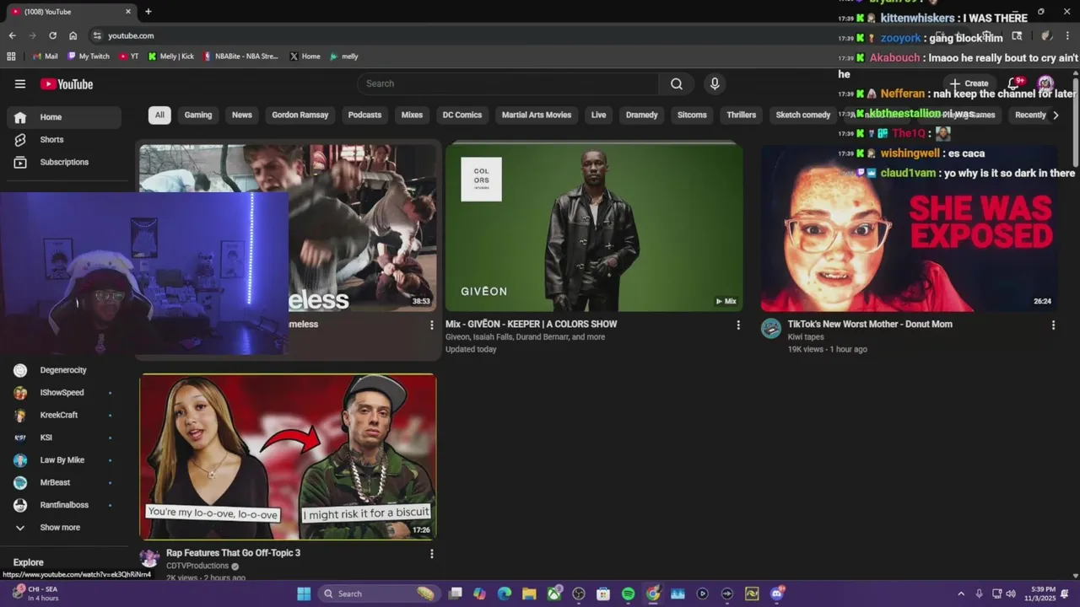
Task: Go back with the browser back arrow
Action: (x=12, y=35)
